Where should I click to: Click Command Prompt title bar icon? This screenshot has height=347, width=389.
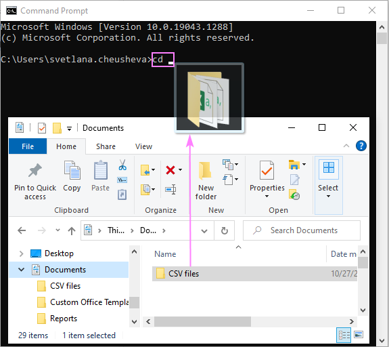12,11
